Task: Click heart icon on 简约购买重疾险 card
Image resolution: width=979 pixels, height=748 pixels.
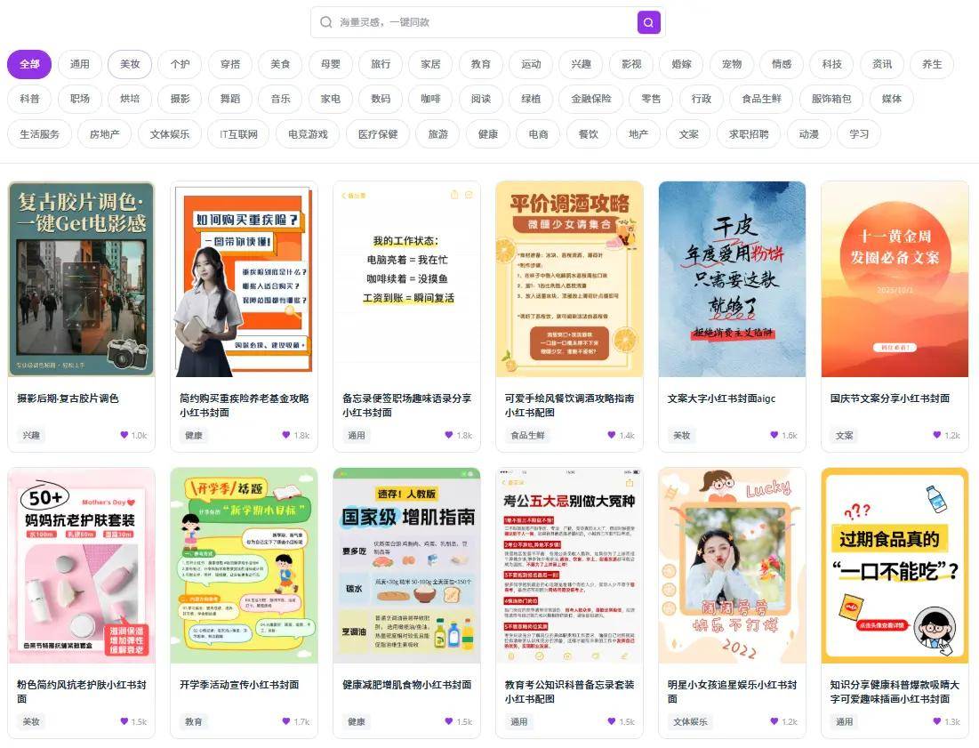Action: [x=286, y=436]
